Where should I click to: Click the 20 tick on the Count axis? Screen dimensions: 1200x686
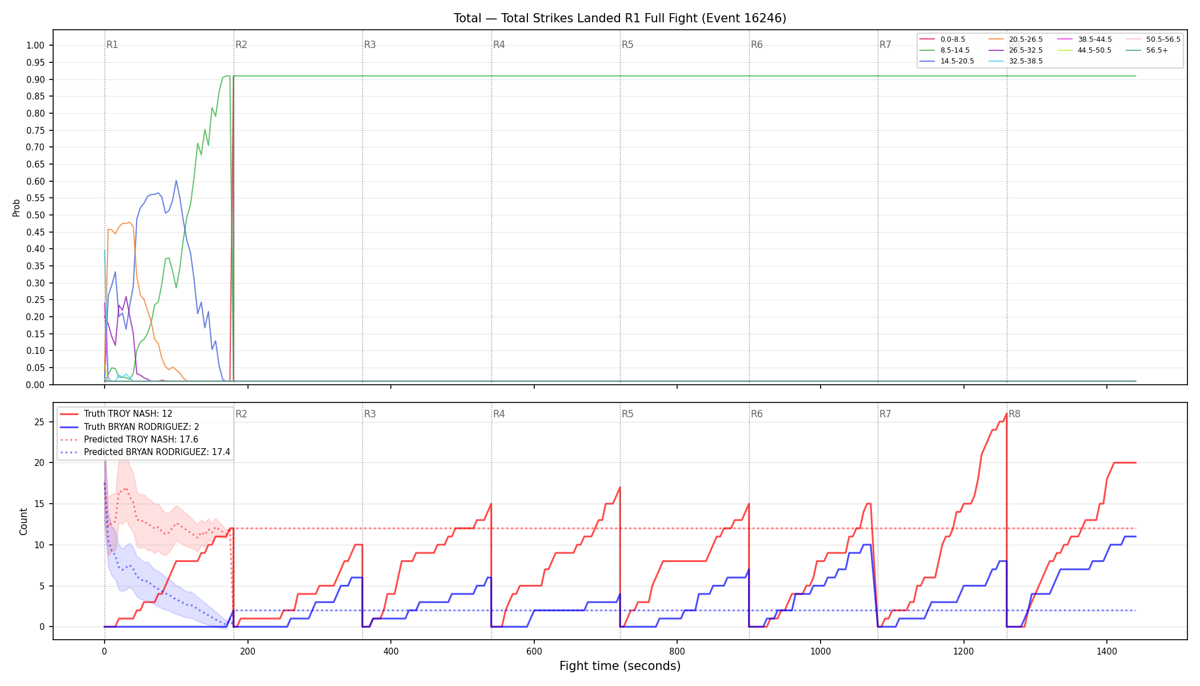coord(39,463)
